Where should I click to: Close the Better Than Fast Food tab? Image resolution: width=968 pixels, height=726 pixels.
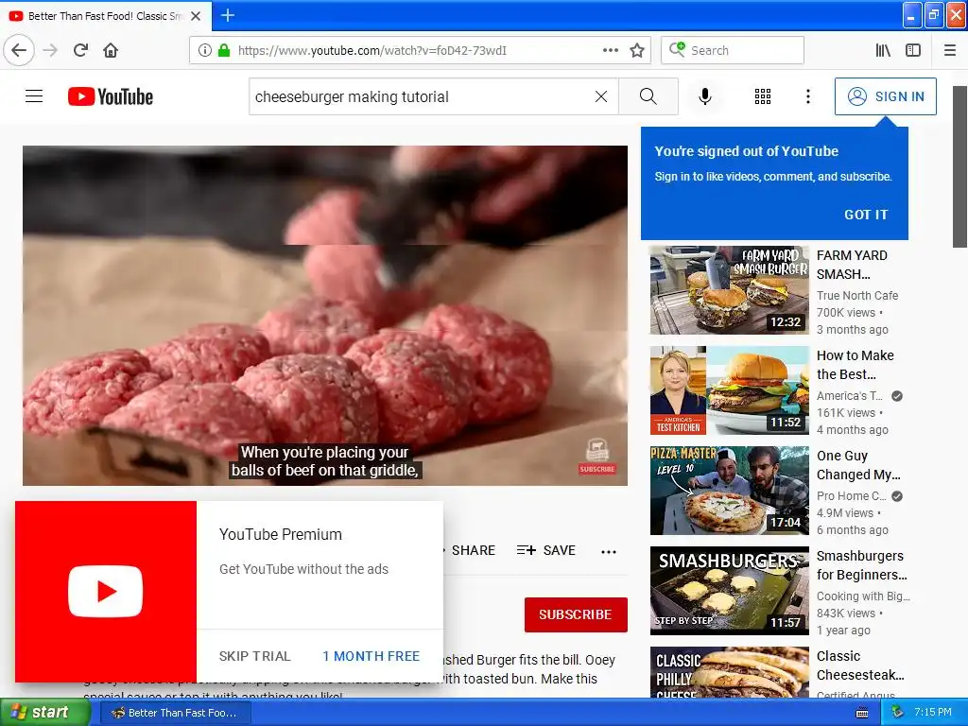(x=196, y=16)
